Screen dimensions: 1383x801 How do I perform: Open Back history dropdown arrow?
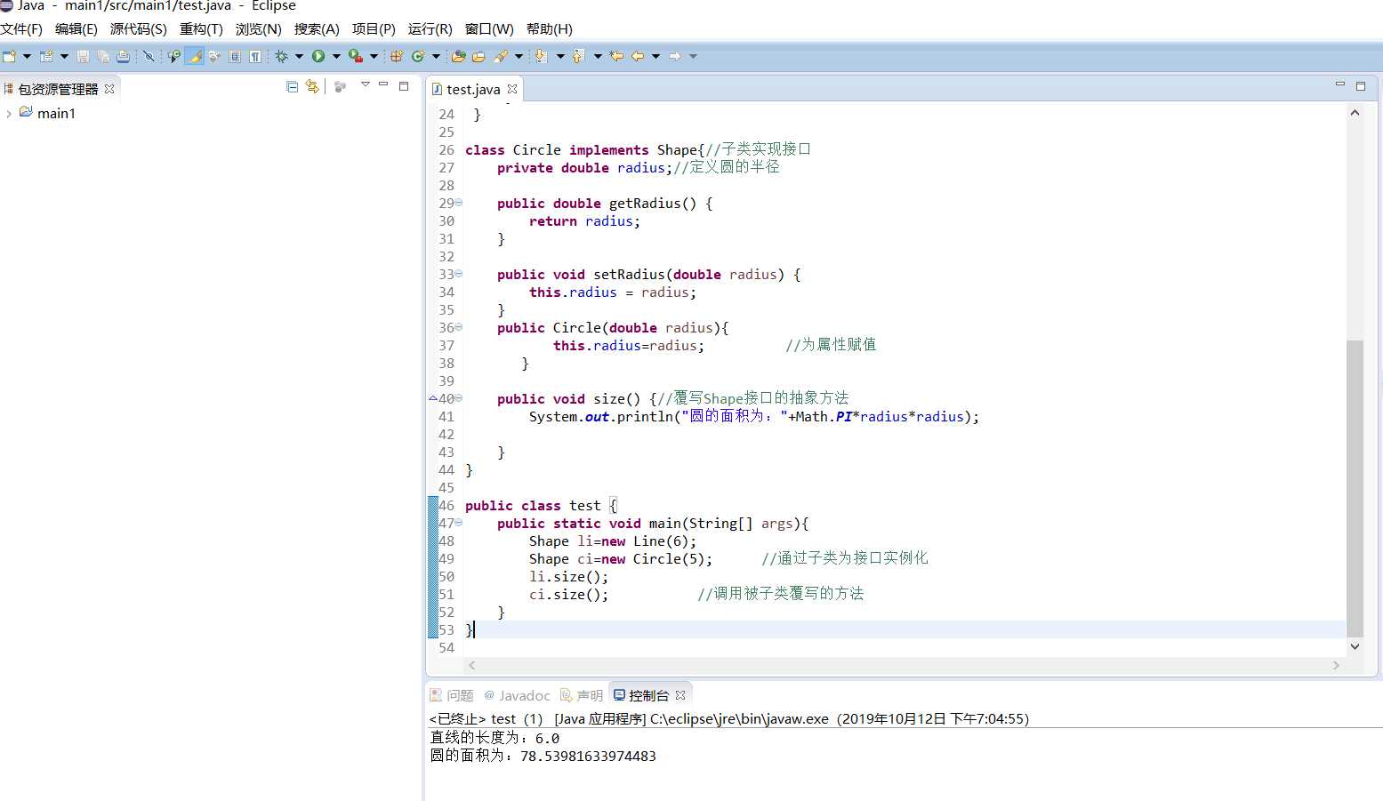click(x=656, y=56)
